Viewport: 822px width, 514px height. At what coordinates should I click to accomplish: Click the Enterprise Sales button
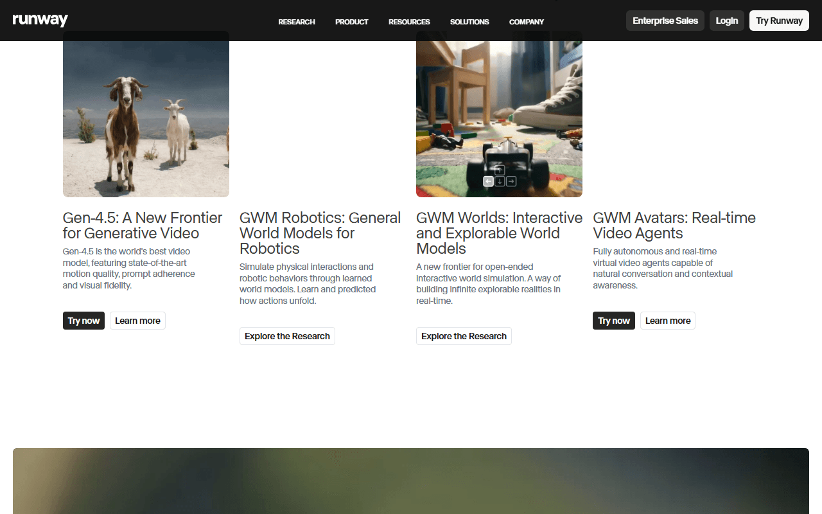pyautogui.click(x=665, y=21)
